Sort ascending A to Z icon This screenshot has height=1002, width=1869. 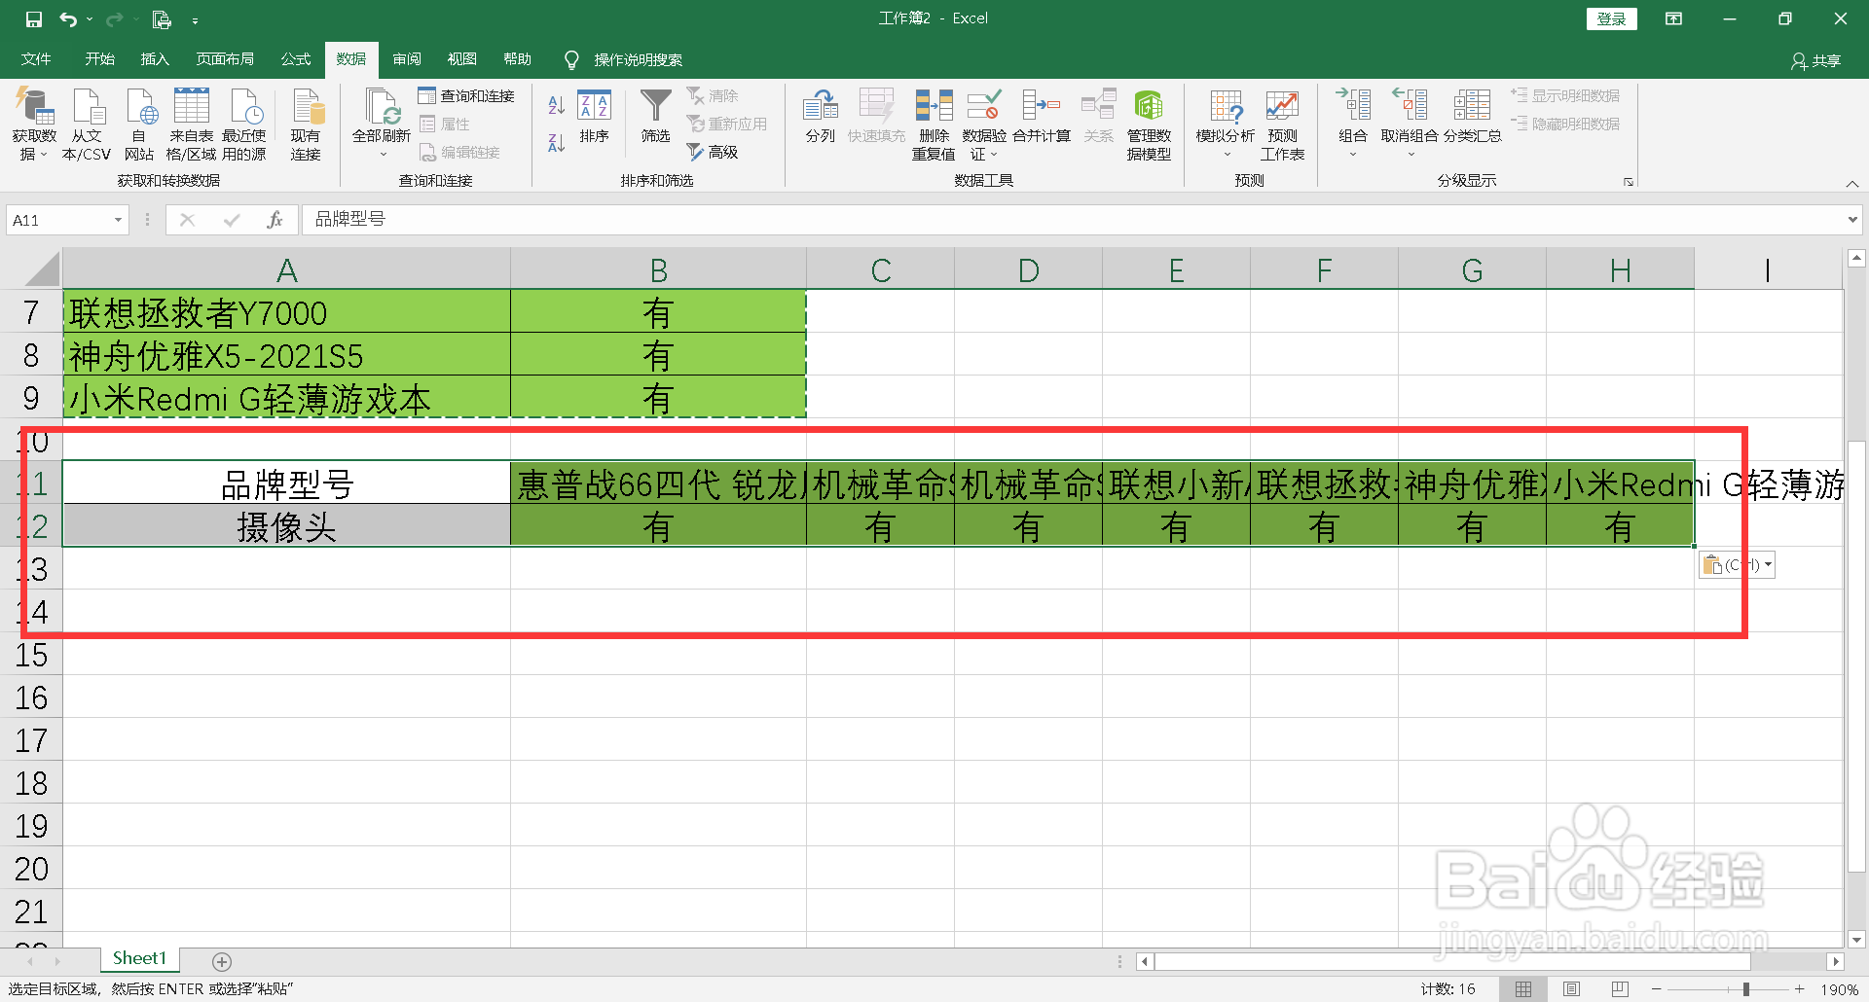556,105
